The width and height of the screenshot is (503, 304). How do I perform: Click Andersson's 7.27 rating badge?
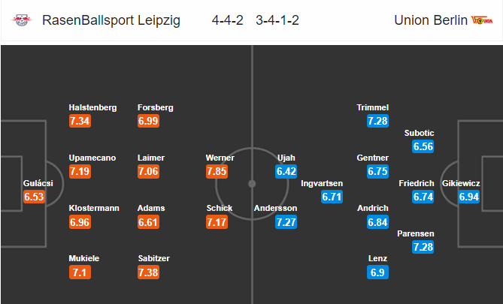point(286,222)
